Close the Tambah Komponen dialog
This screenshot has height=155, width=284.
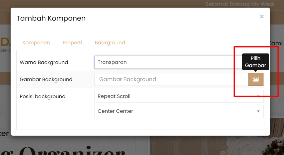pyautogui.click(x=262, y=17)
